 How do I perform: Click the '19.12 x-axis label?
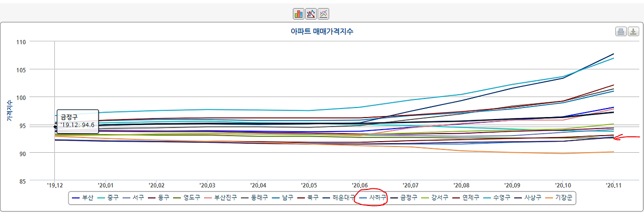tap(55, 185)
